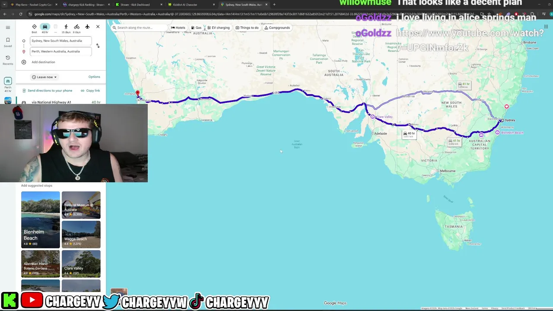Viewport: 553px width, 311px height.
Task: Switch to chargeyy Kick Ranking tab
Action: (x=86, y=5)
